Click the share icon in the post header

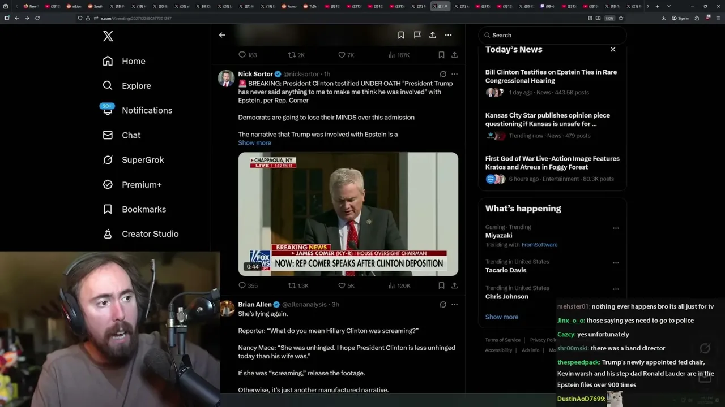[433, 35]
